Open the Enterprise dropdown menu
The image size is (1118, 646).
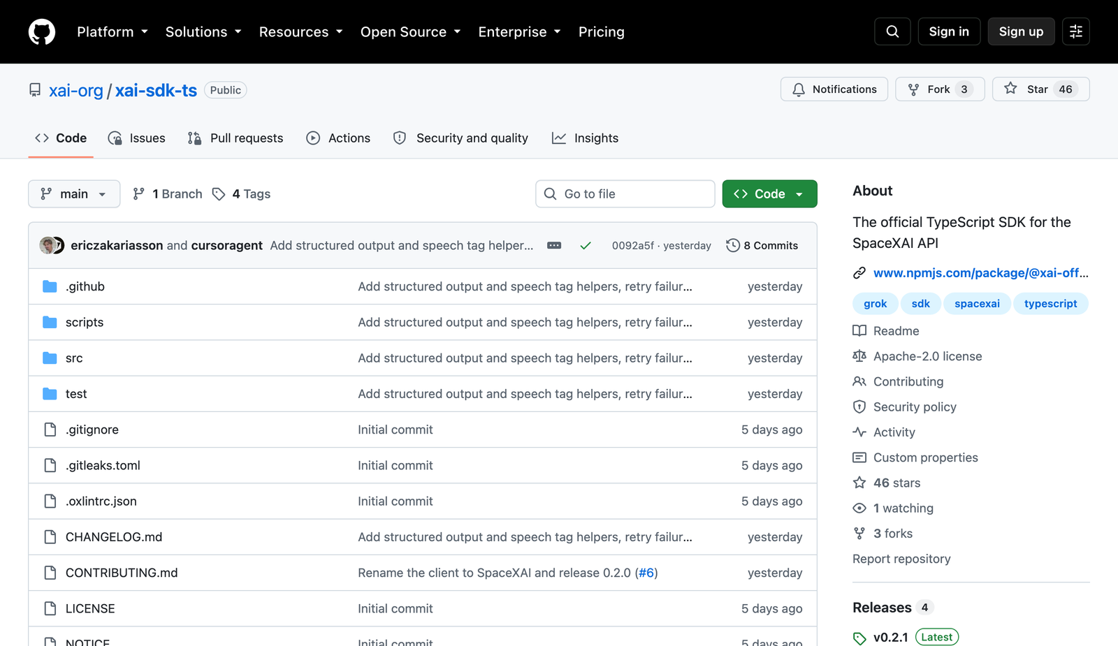tap(520, 32)
